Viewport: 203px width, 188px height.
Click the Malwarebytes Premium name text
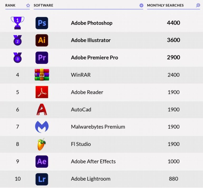(98, 127)
